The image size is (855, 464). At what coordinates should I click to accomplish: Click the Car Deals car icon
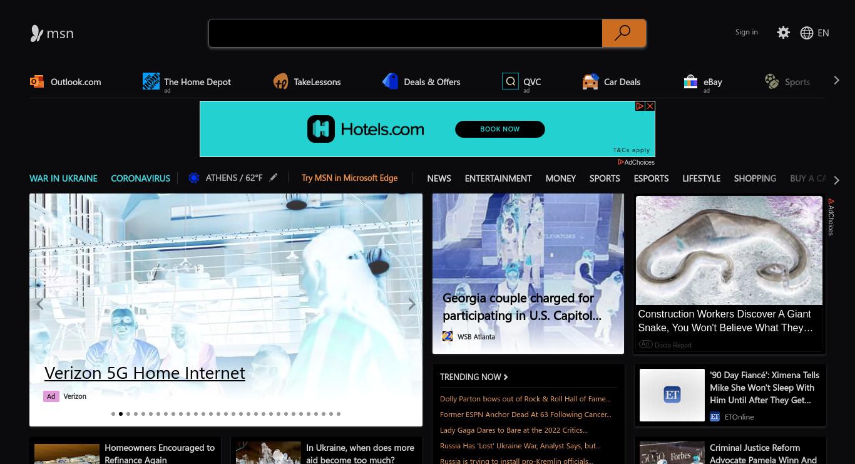590,81
